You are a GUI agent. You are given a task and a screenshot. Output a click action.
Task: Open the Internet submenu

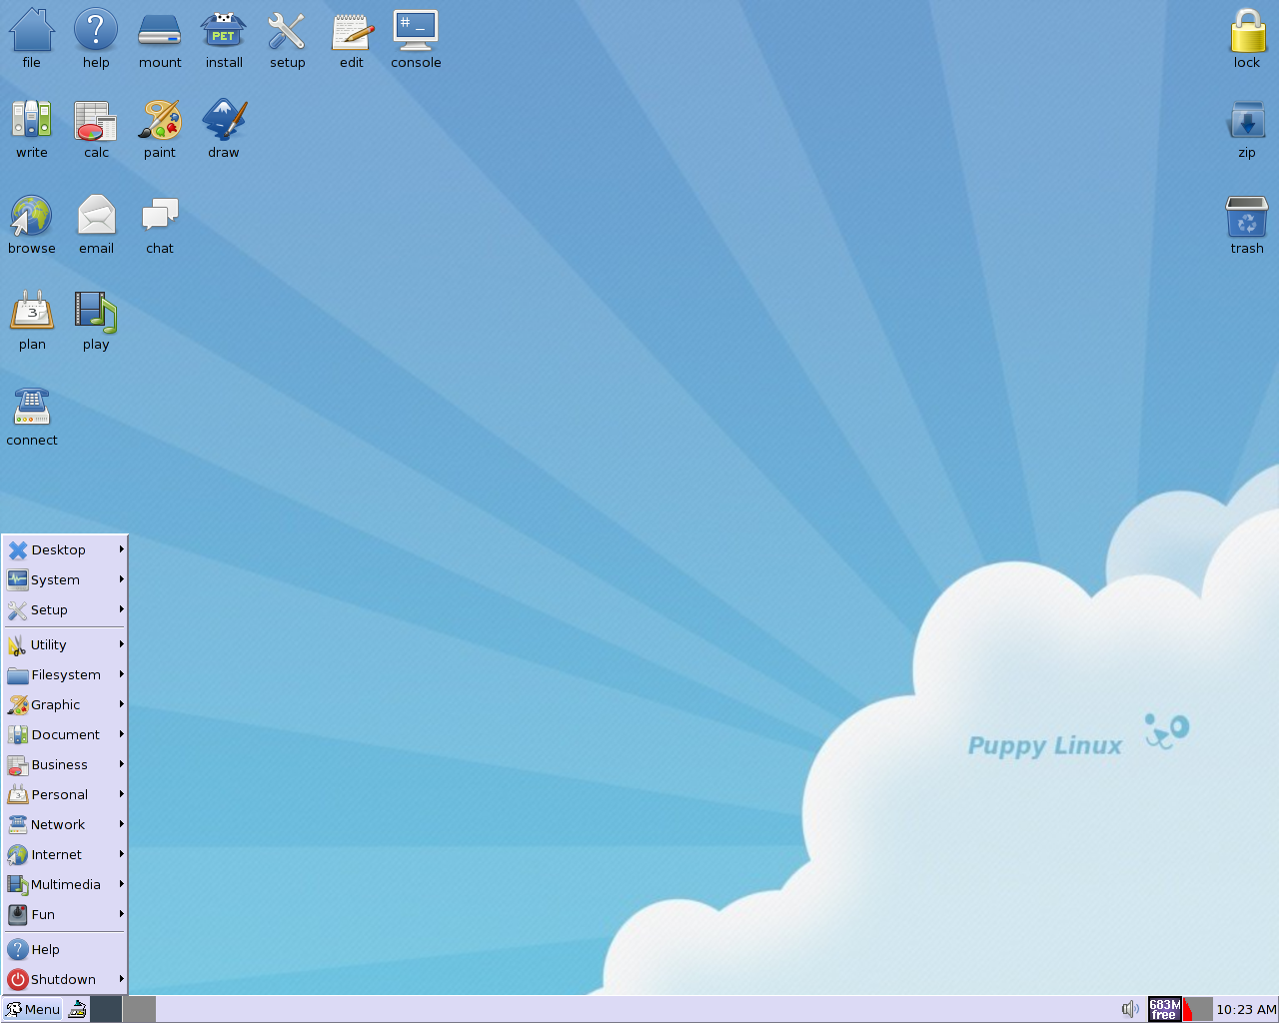[x=65, y=854]
